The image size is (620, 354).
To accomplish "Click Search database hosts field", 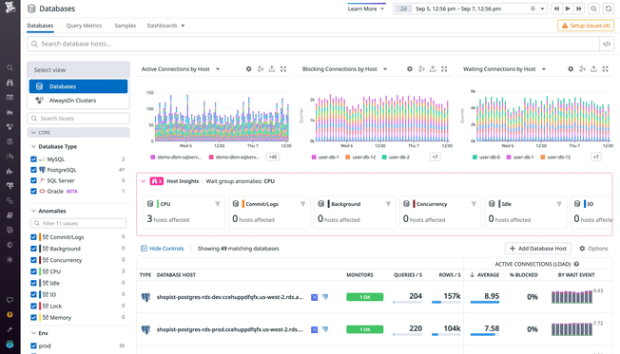I will pos(313,44).
